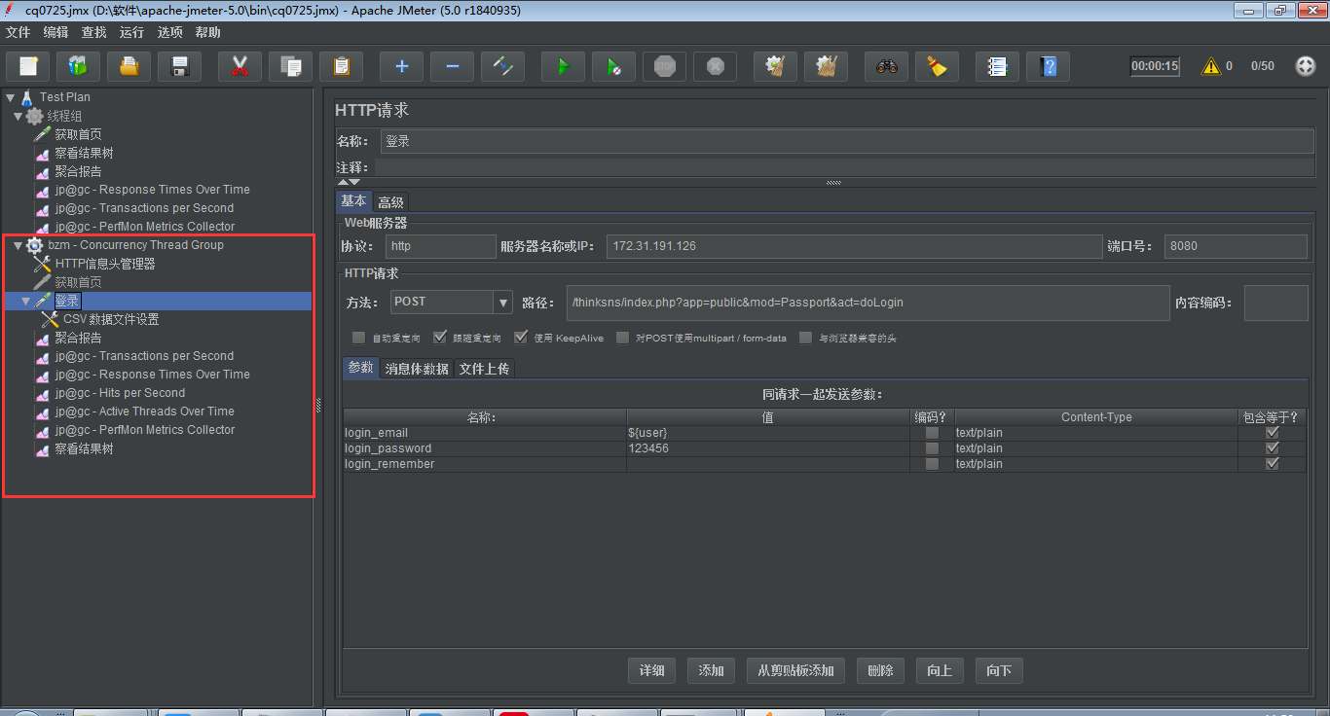The width and height of the screenshot is (1330, 716).
Task: Expand all nodes with the plus icon
Action: pyautogui.click(x=401, y=66)
